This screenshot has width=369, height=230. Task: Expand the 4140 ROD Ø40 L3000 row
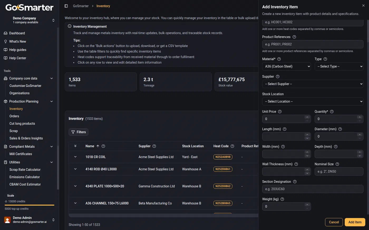(75, 169)
